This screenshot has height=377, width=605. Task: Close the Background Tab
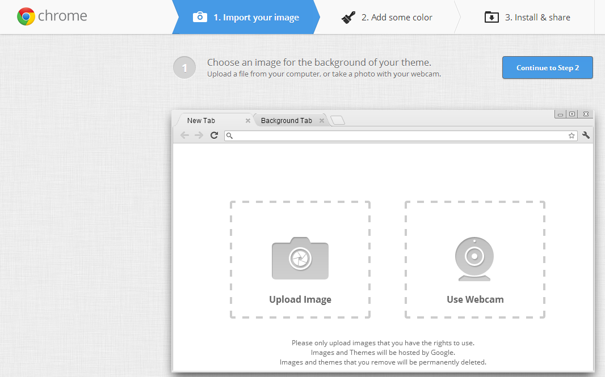point(321,121)
